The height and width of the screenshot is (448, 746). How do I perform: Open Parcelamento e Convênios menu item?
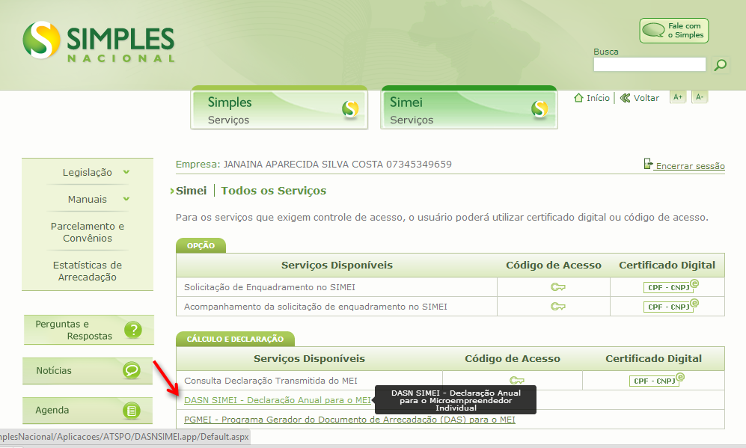pyautogui.click(x=88, y=232)
